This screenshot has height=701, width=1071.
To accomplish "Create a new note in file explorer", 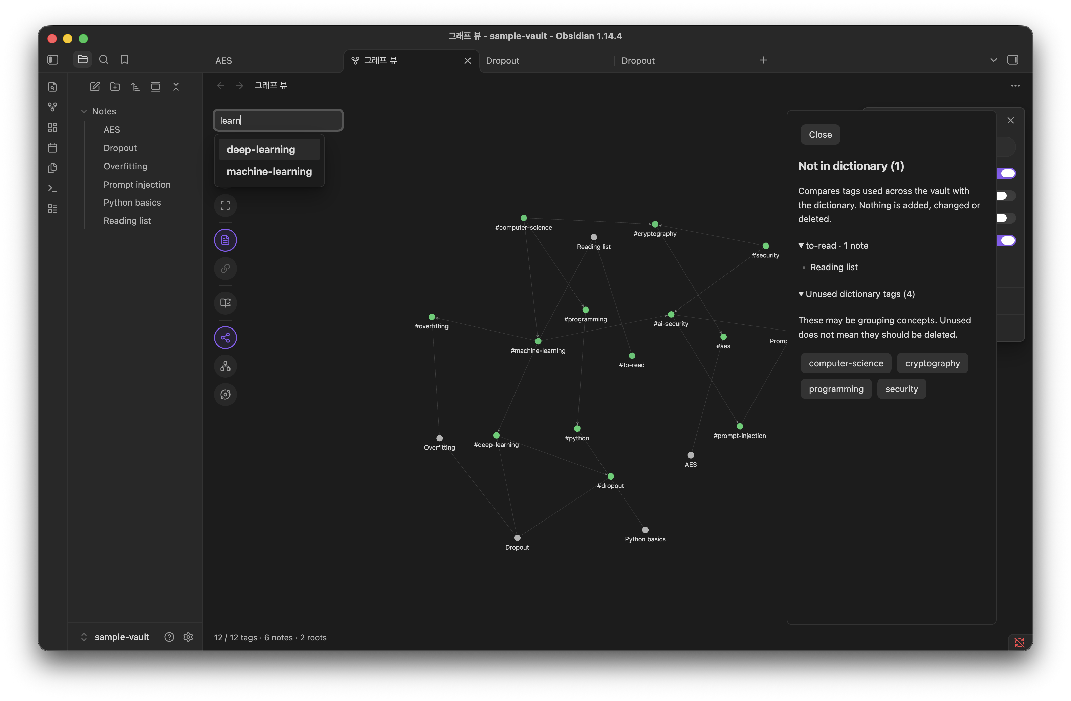I will point(94,86).
